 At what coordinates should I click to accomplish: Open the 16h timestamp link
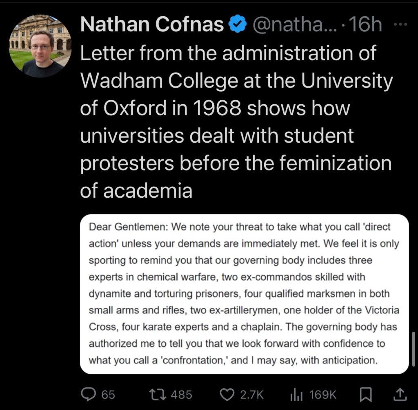click(x=366, y=26)
